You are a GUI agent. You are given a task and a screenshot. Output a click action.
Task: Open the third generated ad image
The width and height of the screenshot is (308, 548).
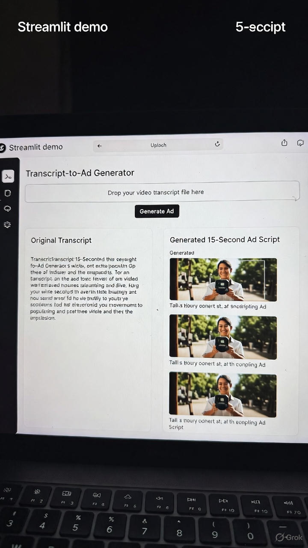[x=223, y=394]
